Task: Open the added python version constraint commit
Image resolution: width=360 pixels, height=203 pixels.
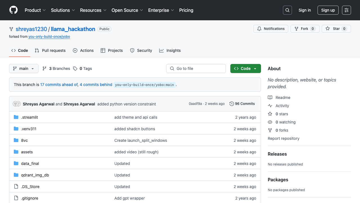Action: click(x=127, y=104)
